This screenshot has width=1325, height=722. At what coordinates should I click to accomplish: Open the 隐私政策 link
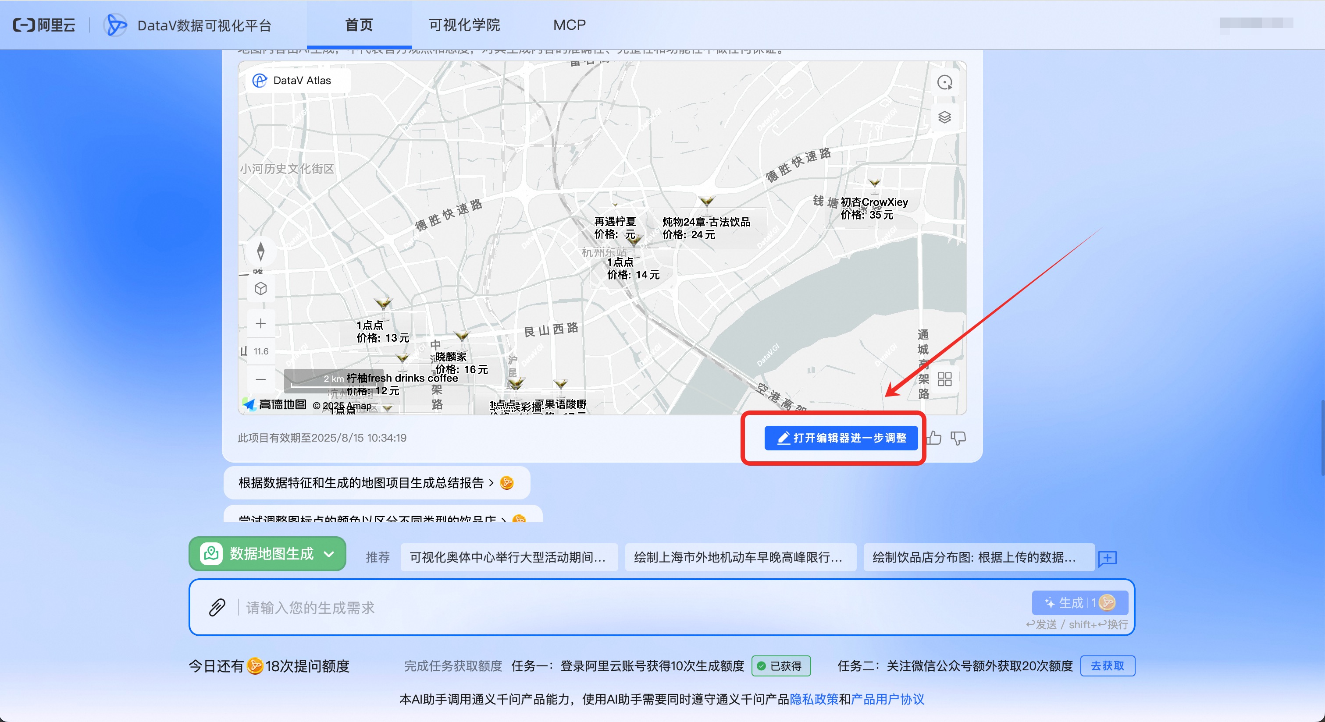[814, 699]
